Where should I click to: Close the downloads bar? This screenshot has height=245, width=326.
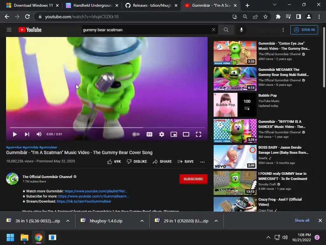(x=320, y=220)
